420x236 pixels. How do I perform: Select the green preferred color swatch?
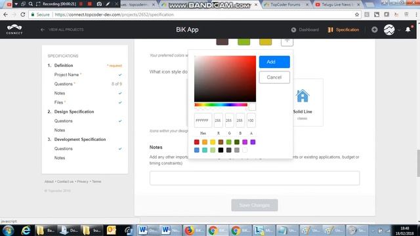(x=243, y=42)
